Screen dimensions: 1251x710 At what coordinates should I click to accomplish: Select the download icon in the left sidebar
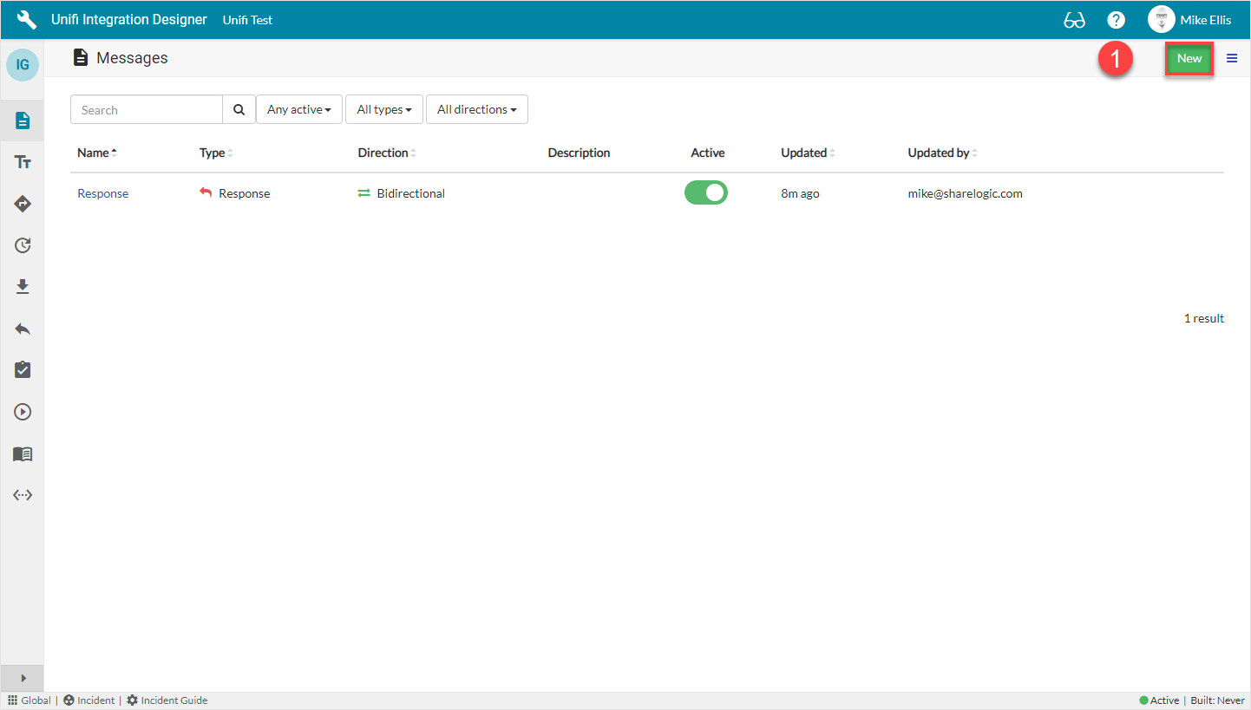point(22,286)
